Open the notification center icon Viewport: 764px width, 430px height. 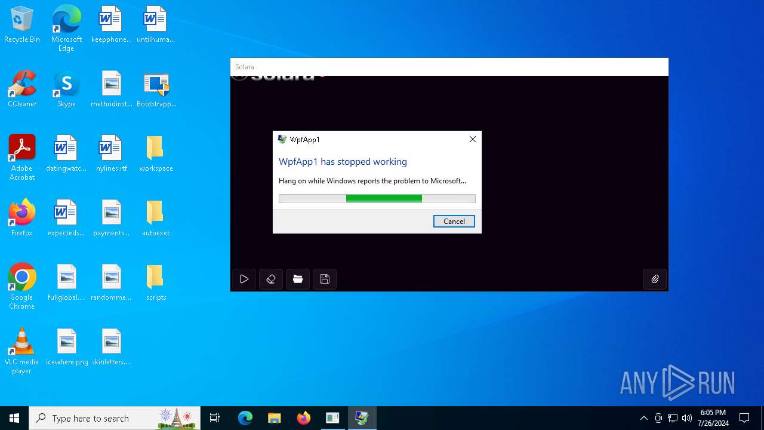[744, 418]
